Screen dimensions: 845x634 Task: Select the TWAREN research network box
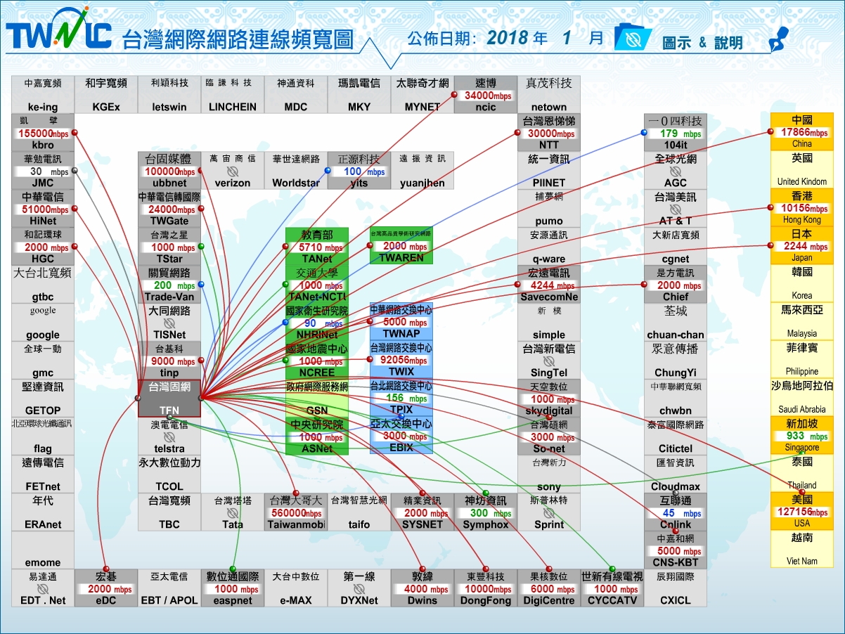pos(401,246)
